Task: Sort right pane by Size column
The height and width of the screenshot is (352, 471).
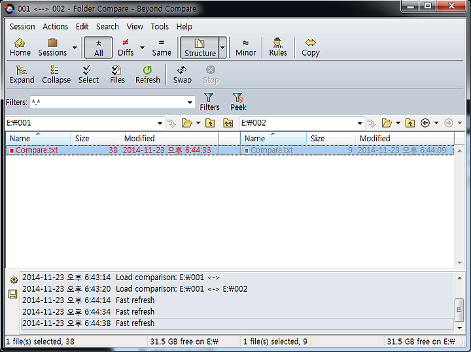Action: (331, 139)
